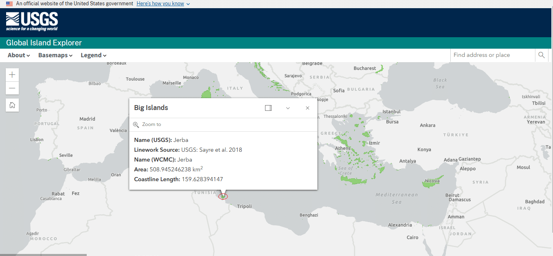The height and width of the screenshot is (256, 553).
Task: Collapse the Big Islands popup chevron
Action: tap(288, 108)
